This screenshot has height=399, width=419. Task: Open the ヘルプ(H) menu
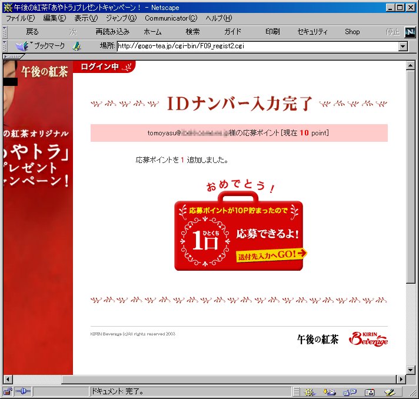point(218,18)
